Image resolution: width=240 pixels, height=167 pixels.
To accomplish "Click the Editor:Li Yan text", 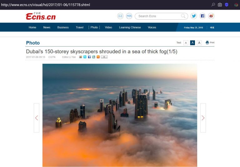I will point(69,57).
